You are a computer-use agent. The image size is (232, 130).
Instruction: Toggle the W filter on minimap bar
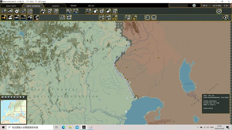[2, 97]
